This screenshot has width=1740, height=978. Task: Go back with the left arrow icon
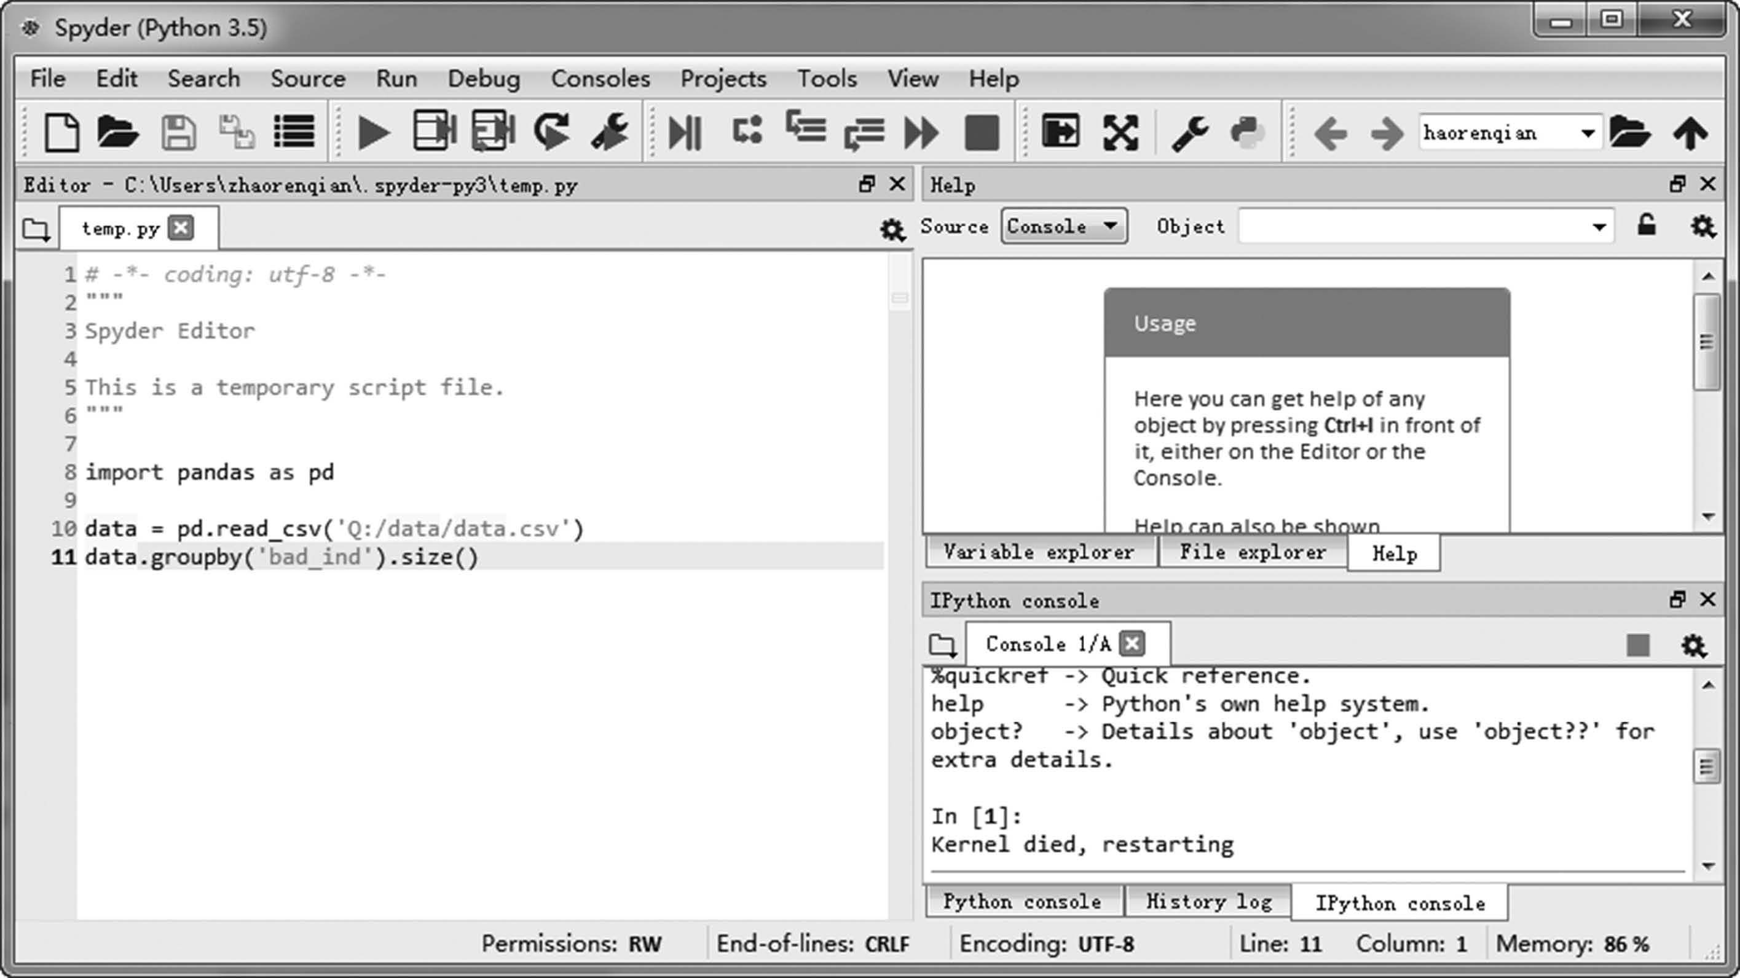pyautogui.click(x=1331, y=133)
